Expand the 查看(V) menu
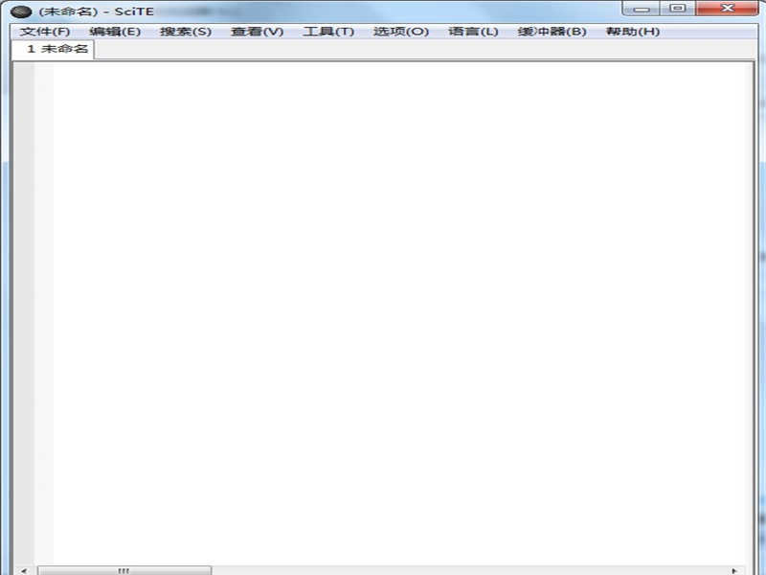The height and width of the screenshot is (575, 766). [257, 32]
